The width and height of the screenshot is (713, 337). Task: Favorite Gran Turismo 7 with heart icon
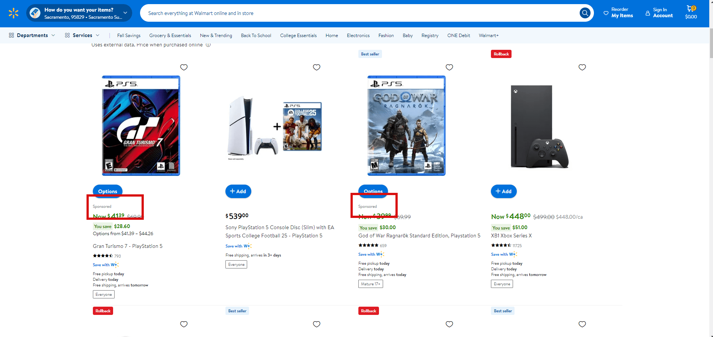(184, 67)
